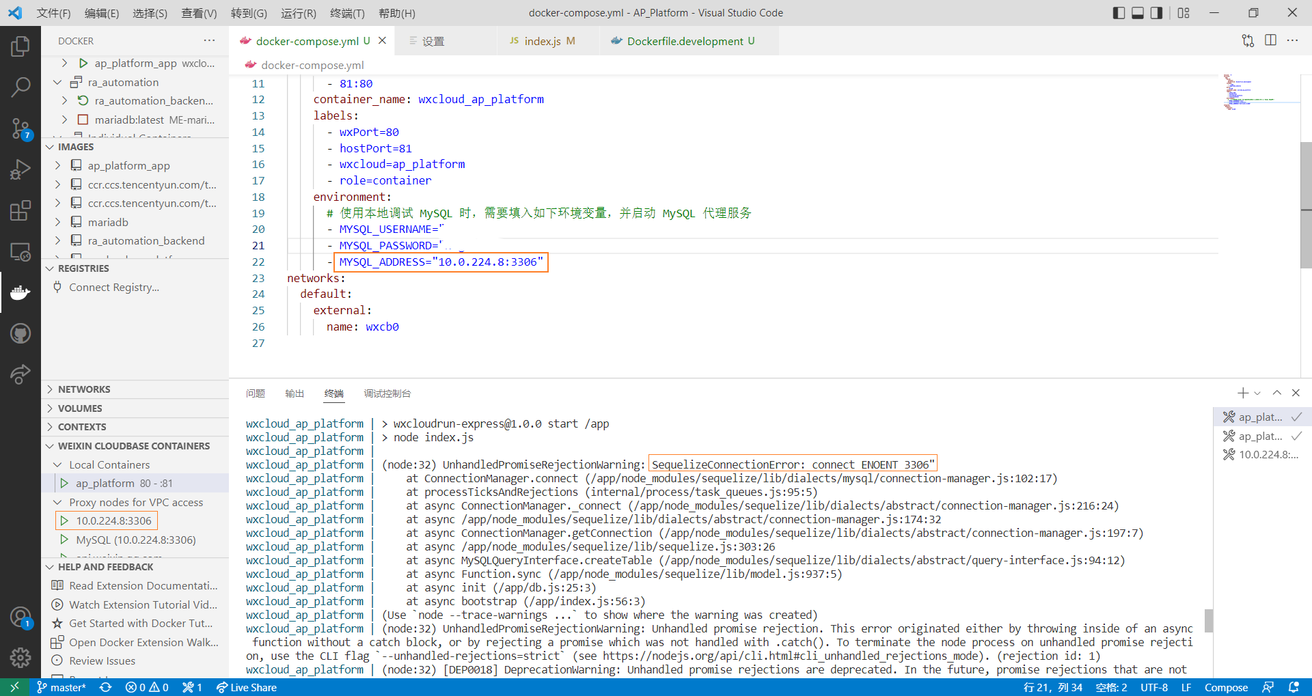Open the 运行(R) menu
The height and width of the screenshot is (696, 1312).
[x=299, y=13]
